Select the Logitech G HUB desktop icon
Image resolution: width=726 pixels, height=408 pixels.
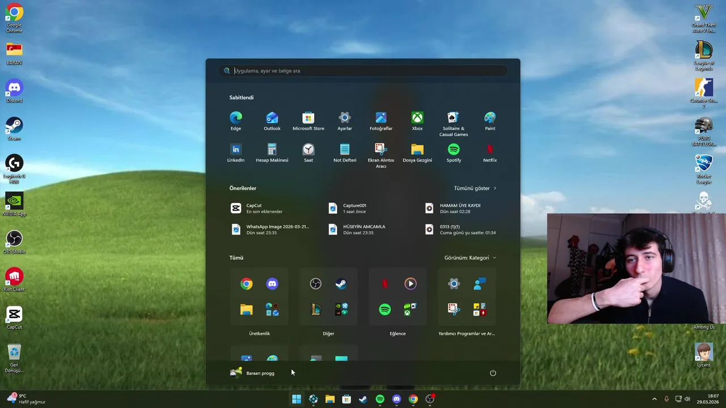point(14,169)
